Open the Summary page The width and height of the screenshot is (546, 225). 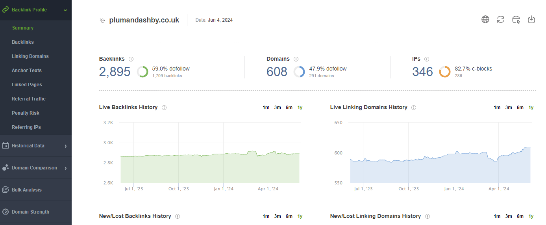tap(23, 28)
